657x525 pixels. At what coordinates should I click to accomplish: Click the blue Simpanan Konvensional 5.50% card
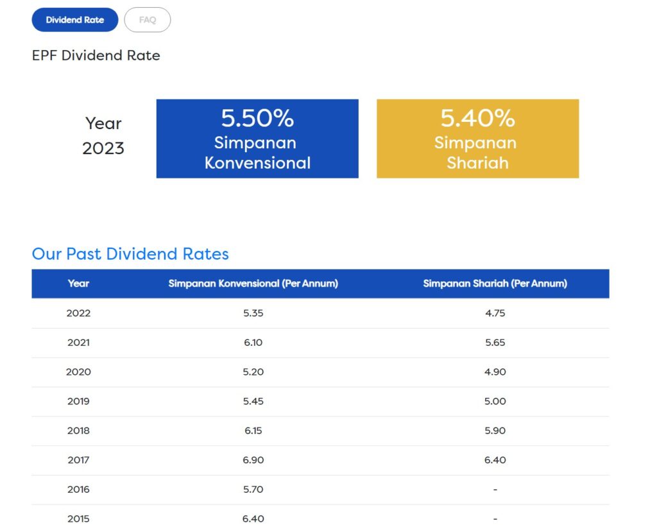(x=257, y=138)
